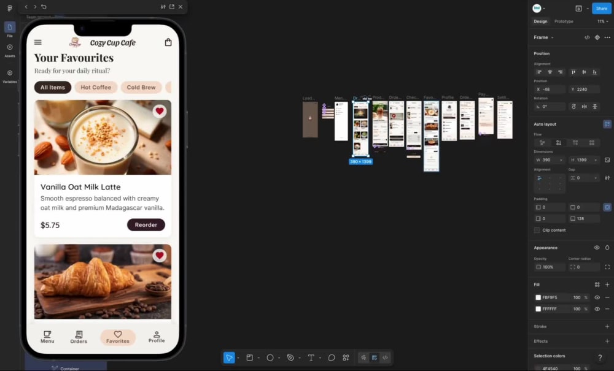Go to next frame in prototype preview
The image size is (614, 371).
pyautogui.click(x=35, y=7)
